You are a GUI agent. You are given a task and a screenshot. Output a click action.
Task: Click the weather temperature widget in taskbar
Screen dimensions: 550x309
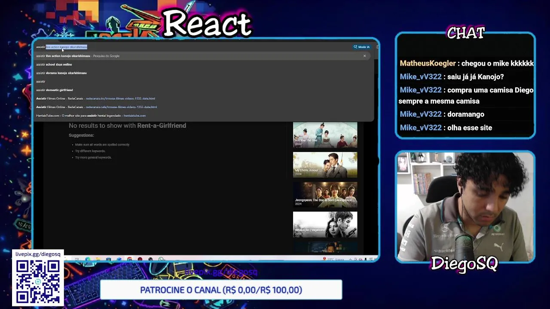click(334, 259)
